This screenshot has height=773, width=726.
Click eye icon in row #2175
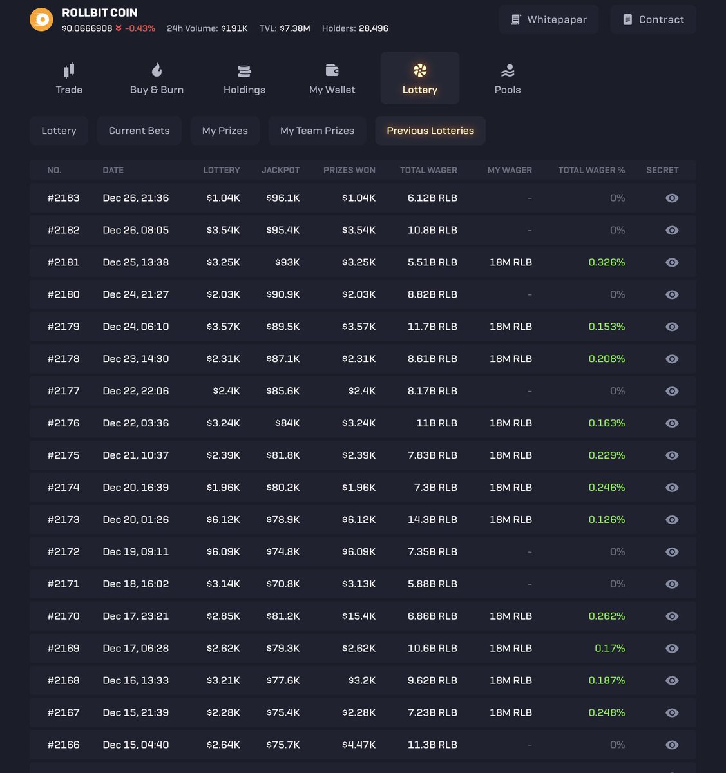point(672,455)
